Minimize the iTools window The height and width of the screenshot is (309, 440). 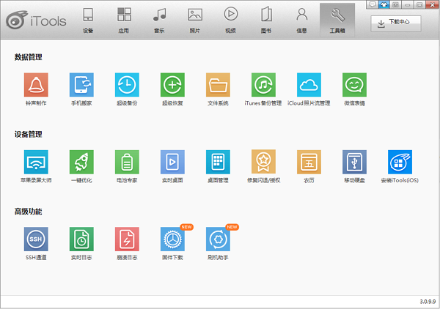coord(407,4)
